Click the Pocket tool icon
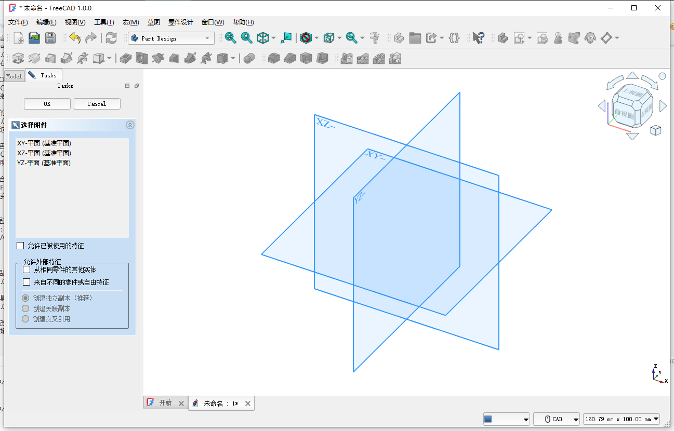Screen dimensions: 674x431 [x=125, y=58]
